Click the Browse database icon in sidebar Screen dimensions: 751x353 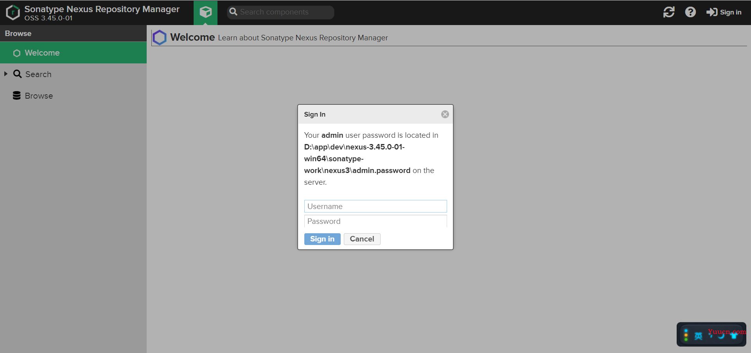16,95
